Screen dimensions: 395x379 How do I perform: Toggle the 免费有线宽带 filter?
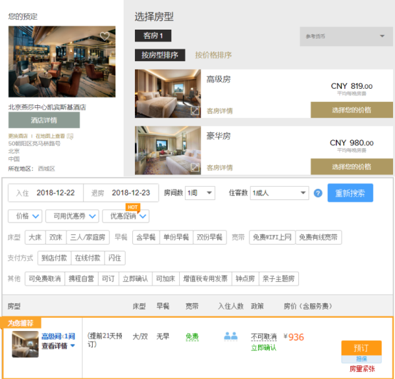319,238
